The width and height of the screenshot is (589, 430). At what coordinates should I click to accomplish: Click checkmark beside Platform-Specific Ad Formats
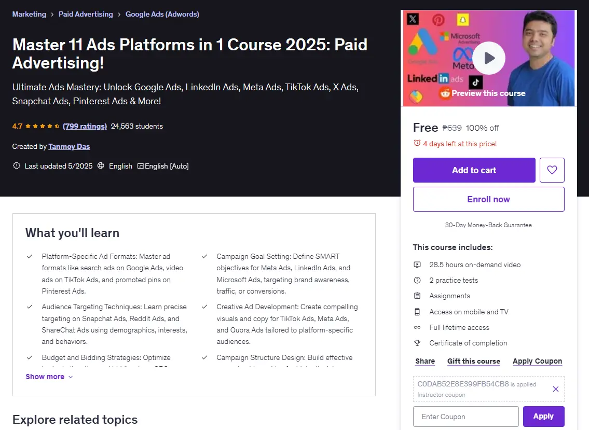point(30,257)
